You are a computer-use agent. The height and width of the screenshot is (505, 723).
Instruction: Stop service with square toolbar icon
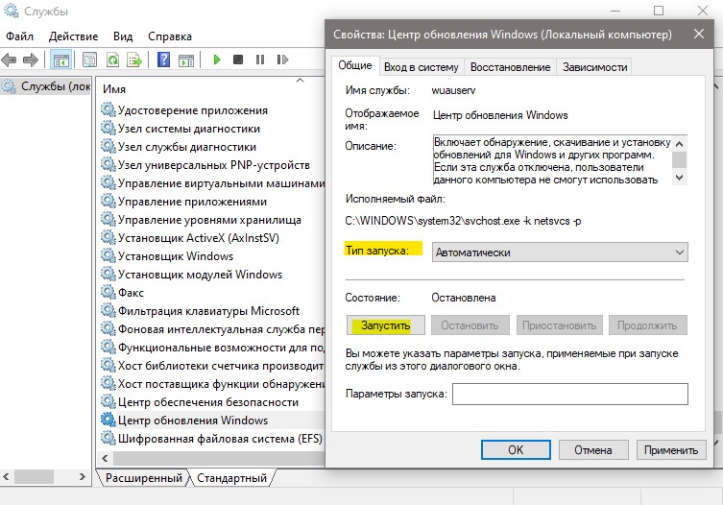[x=238, y=60]
